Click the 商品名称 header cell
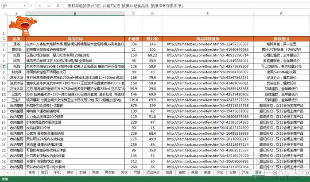 [75, 38]
